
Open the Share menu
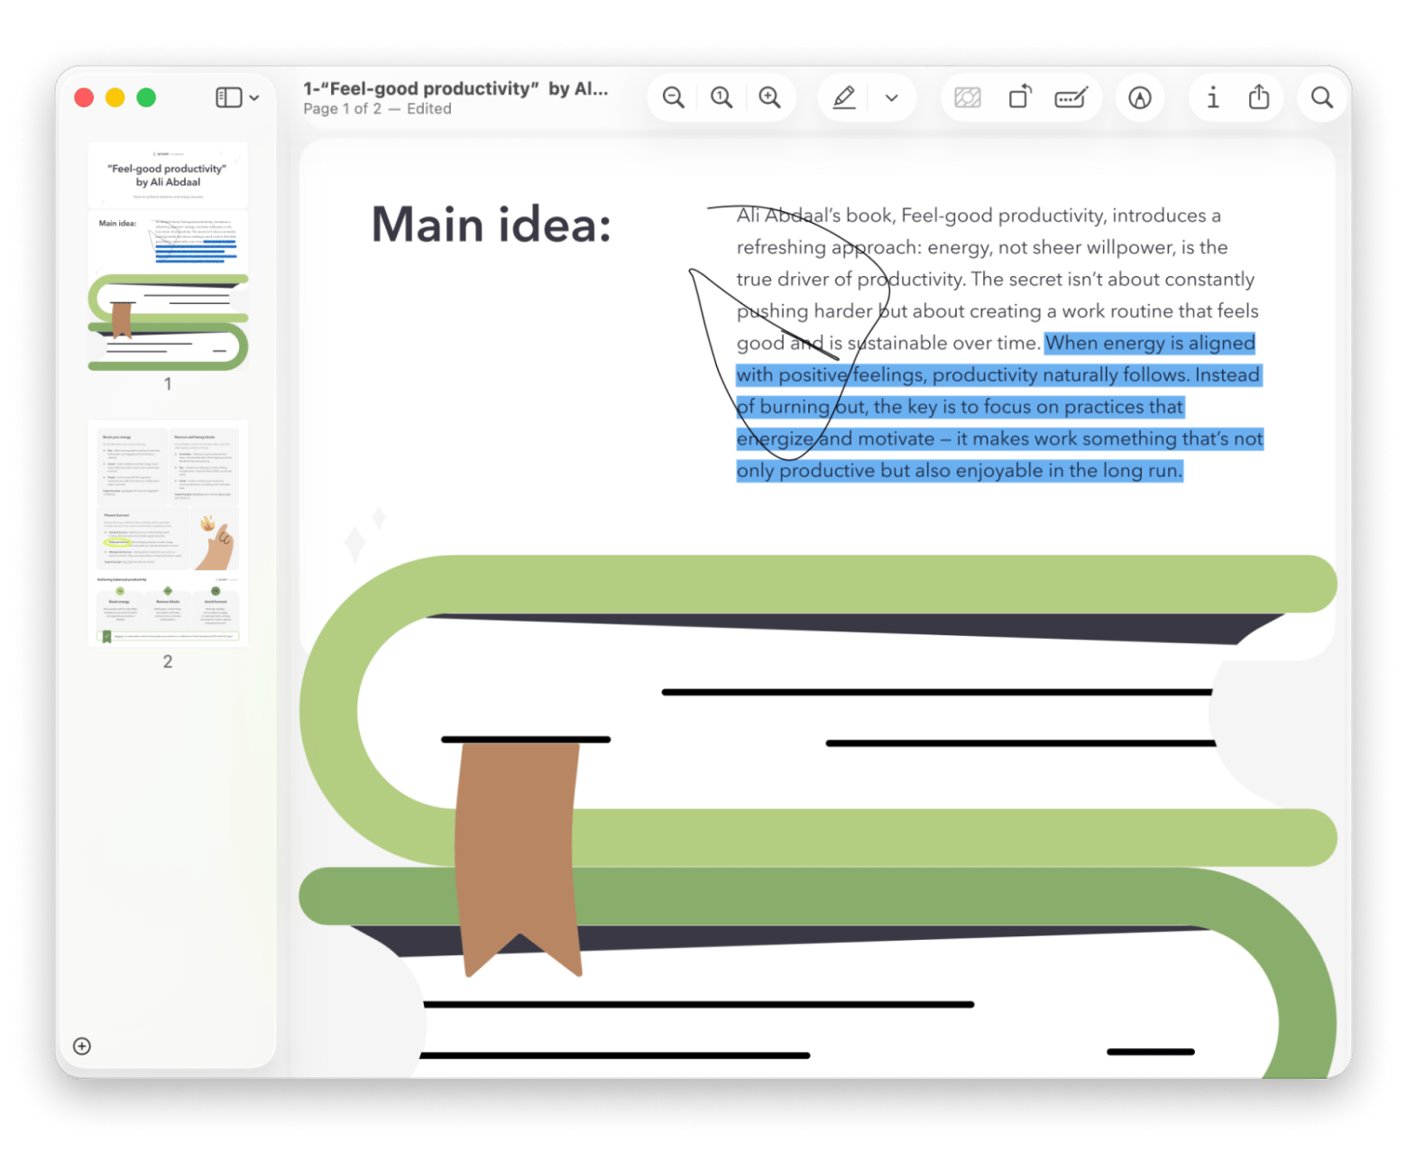click(x=1259, y=97)
